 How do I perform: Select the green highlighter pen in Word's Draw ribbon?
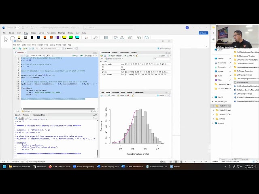[71, 38]
